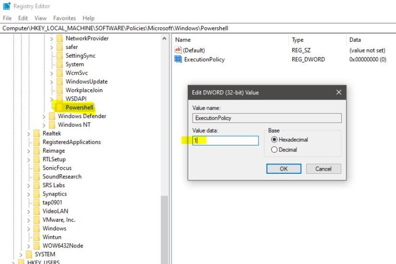Click the SettingSync folder icon
396x264 pixels.
point(60,56)
